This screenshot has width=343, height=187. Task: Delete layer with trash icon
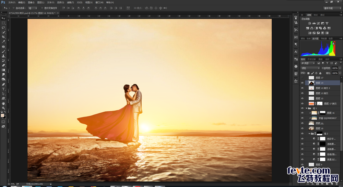337,184
